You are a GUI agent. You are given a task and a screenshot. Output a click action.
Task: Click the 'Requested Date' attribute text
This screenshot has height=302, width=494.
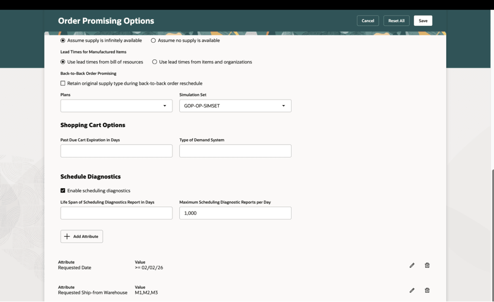(x=75, y=268)
